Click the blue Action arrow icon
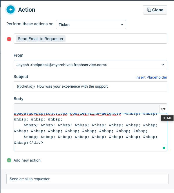174x193 pixels. tap(11, 10)
